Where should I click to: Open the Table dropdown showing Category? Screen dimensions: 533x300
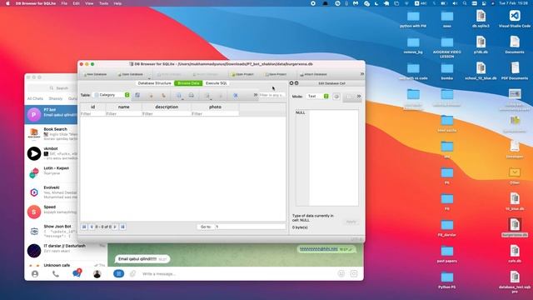[x=112, y=95]
